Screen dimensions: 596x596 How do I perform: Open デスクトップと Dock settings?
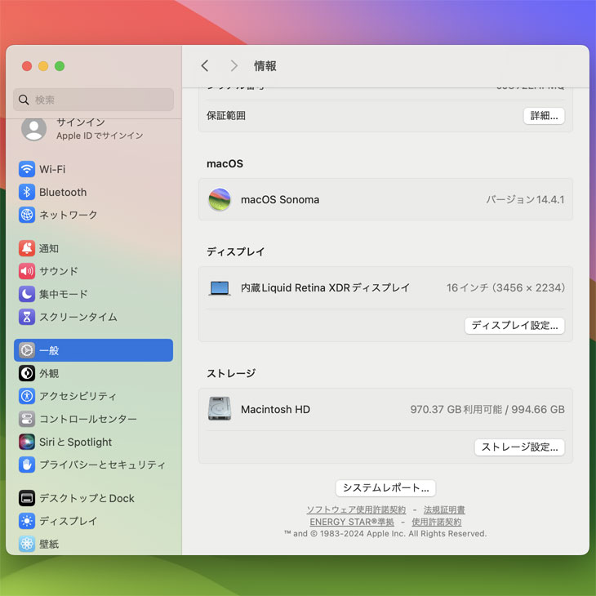tap(94, 498)
